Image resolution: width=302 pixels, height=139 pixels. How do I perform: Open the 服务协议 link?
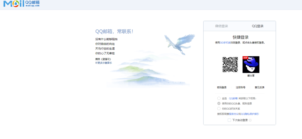(x=234, y=114)
